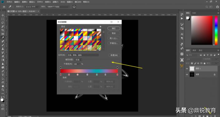
Task: Click the Home icon in options bar
Action: pyautogui.click(x=4, y=7)
